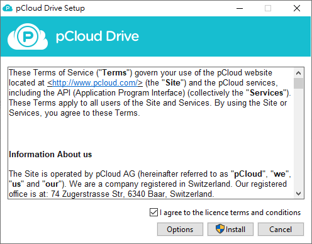Viewport: 312px width, 244px height.
Task: Minimize the pCloud Drive Setup window
Action: coord(240,8)
